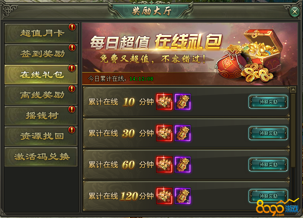Click the purple money-bag icon in 60-minute row
The image size is (303, 218).
183,165
